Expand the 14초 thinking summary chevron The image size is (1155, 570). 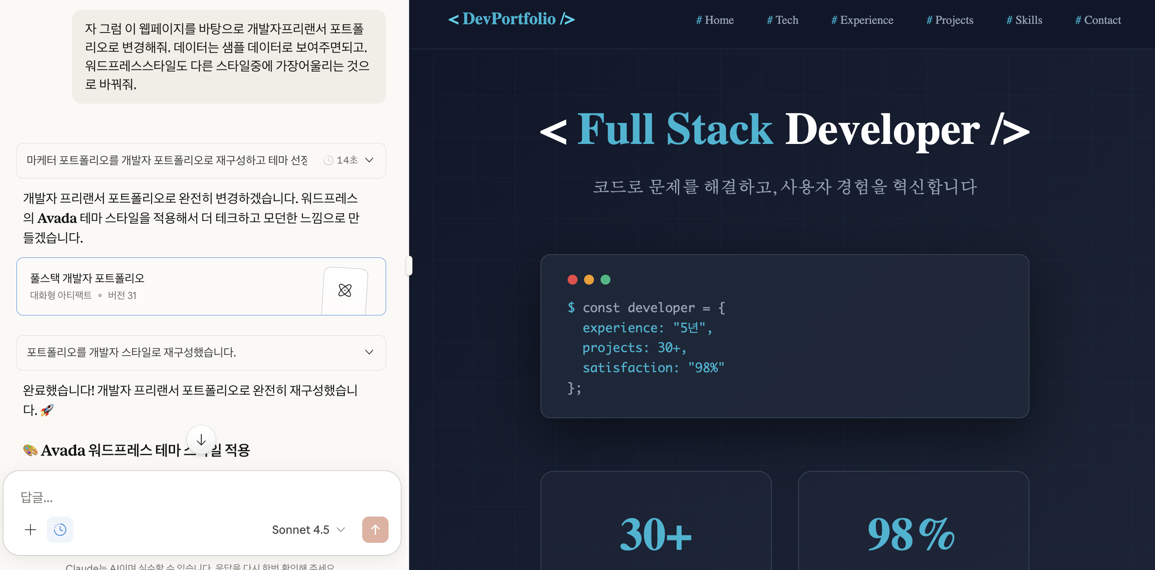tap(369, 160)
